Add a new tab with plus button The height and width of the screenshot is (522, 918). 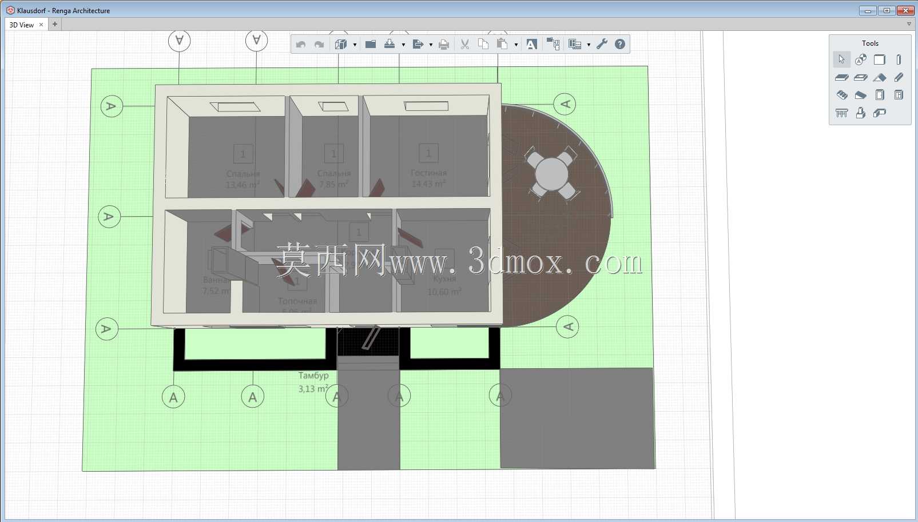coord(55,24)
